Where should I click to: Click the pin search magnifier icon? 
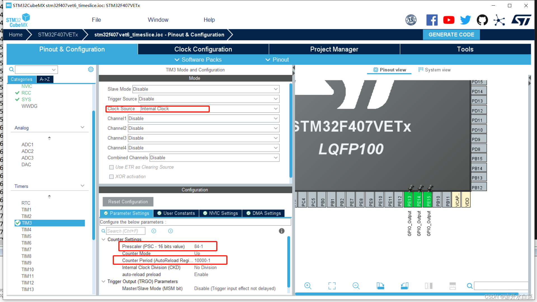coord(470,286)
